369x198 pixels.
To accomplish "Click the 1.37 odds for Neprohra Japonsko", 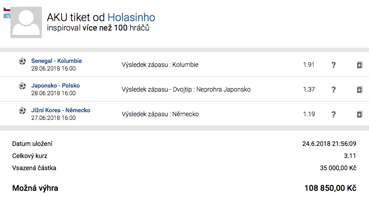I will coord(309,90).
